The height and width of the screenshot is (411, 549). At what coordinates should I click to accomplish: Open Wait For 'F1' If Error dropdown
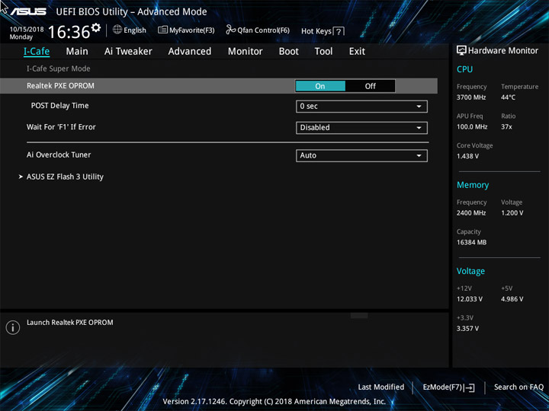(x=361, y=128)
